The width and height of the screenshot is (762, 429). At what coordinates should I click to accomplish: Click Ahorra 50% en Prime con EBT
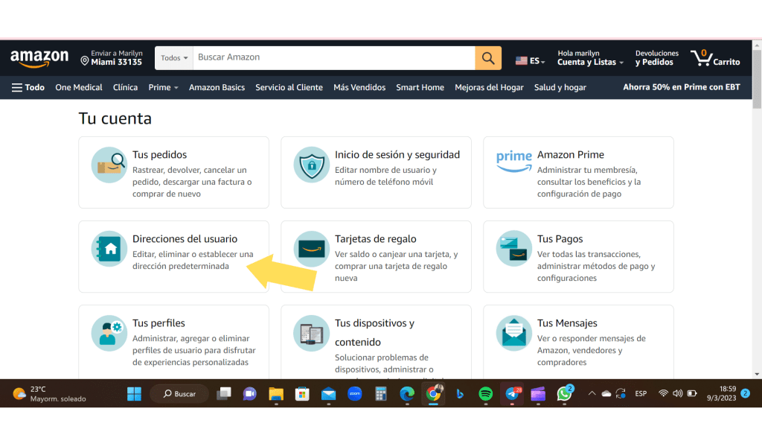click(x=682, y=87)
